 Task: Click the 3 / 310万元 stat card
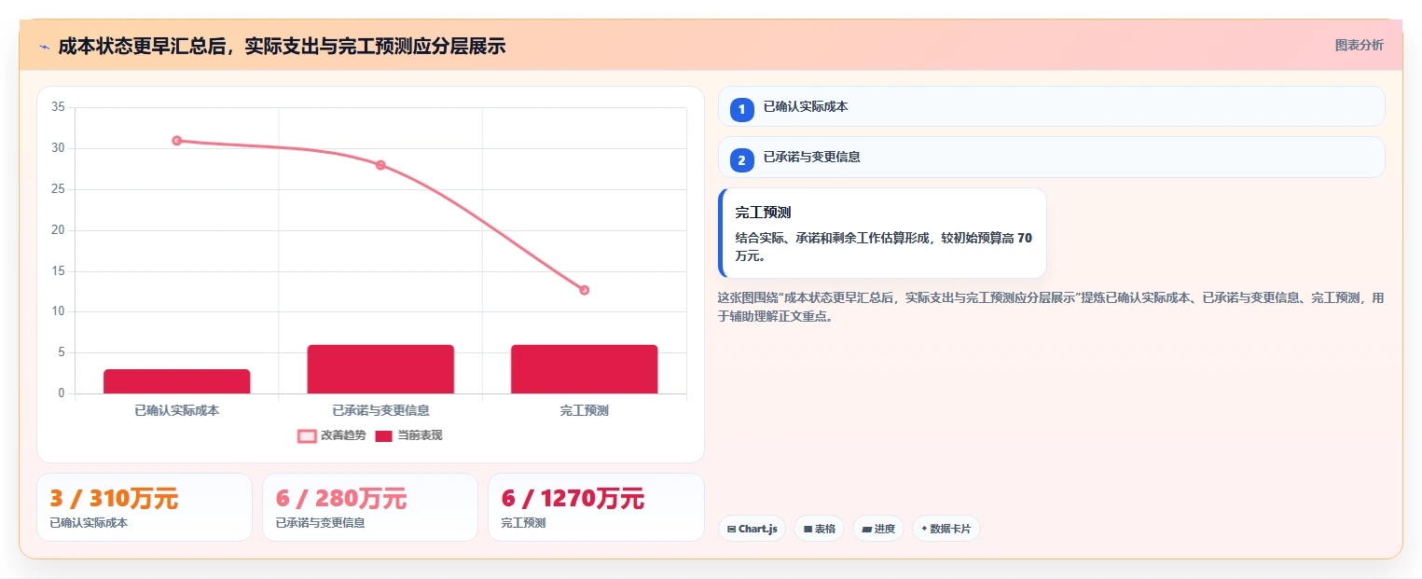coord(145,507)
